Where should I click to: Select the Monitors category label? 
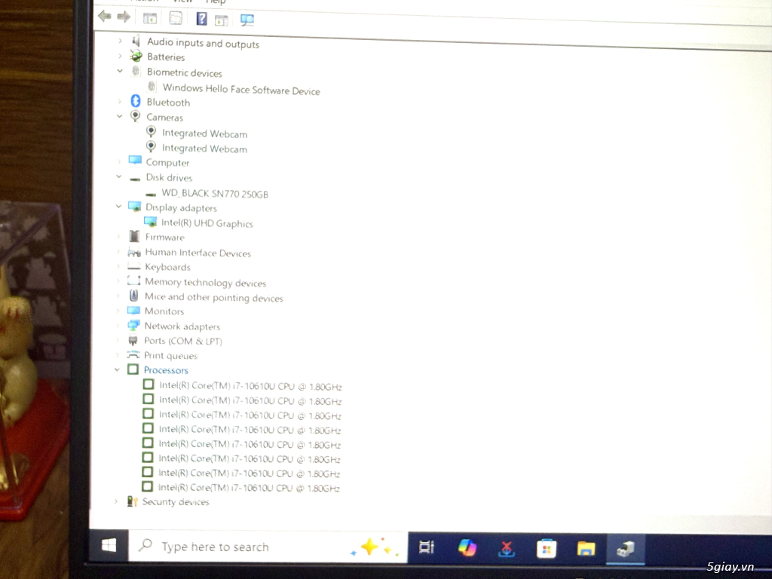[164, 311]
